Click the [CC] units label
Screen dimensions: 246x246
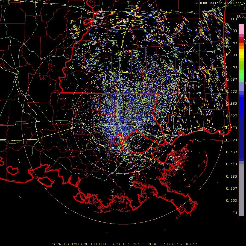(x=233, y=19)
